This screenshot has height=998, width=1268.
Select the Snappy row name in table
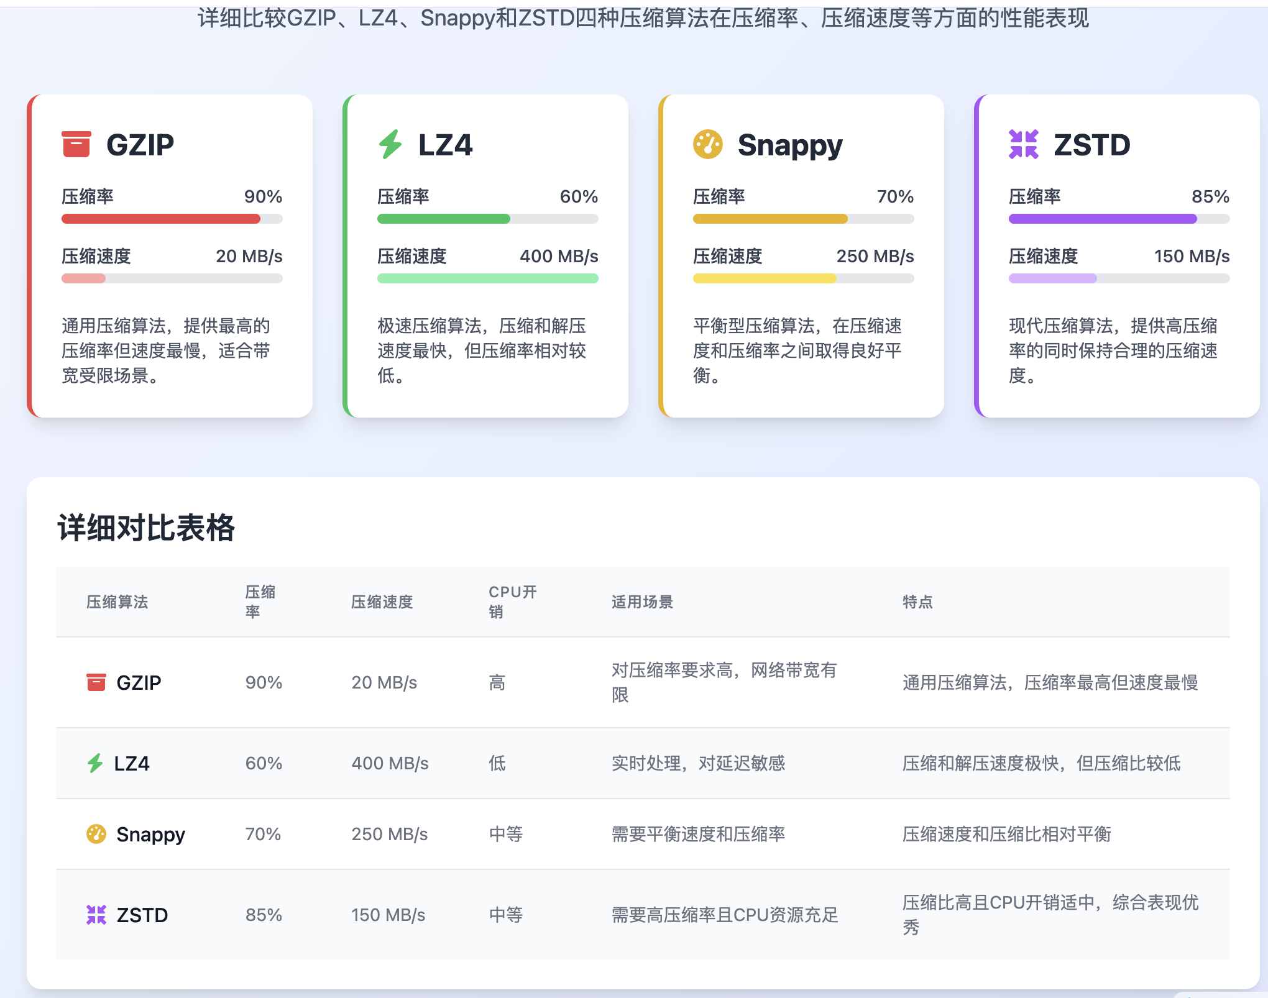coord(150,834)
